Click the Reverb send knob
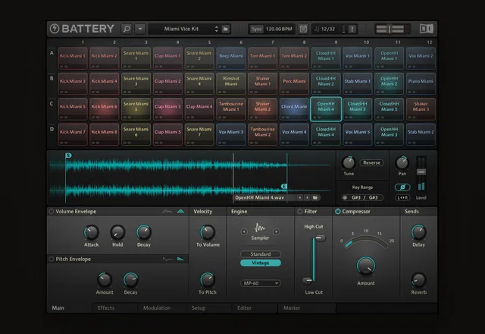Image resolution: width=485 pixels, height=334 pixels. [418, 280]
